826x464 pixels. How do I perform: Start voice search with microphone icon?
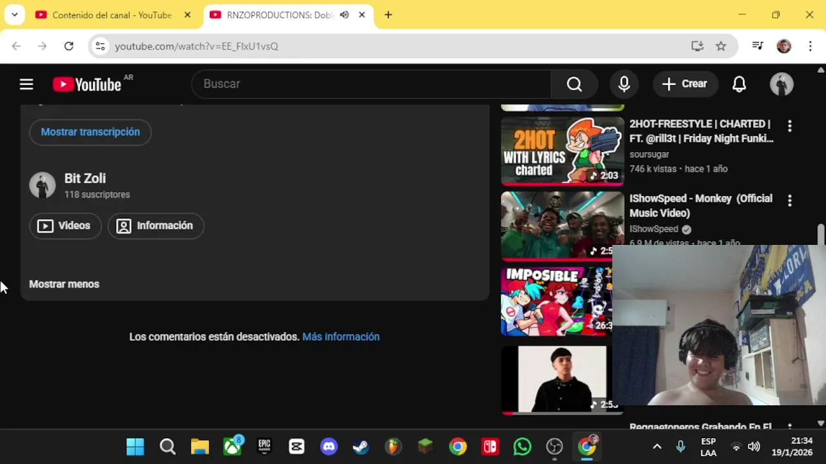pos(624,84)
